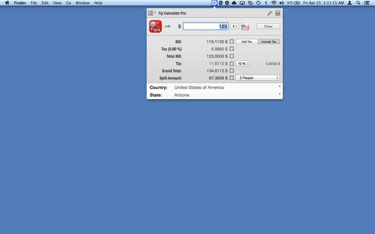375x234 pixels.
Task: Open the volume menu bar icon
Action: (x=282, y=3)
